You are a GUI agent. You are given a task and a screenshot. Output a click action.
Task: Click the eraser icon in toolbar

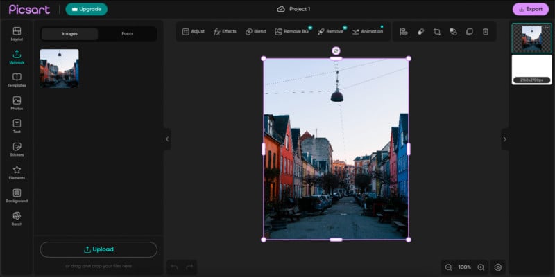pyautogui.click(x=420, y=32)
